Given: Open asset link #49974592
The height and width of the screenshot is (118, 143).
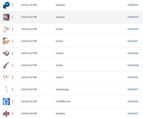Looking at the screenshot, I should pos(133,29).
